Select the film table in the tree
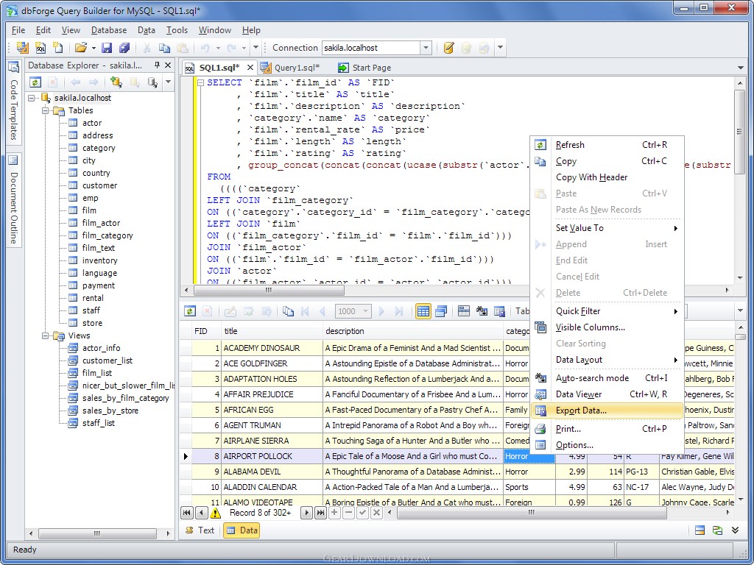This screenshot has width=754, height=565. tap(89, 210)
